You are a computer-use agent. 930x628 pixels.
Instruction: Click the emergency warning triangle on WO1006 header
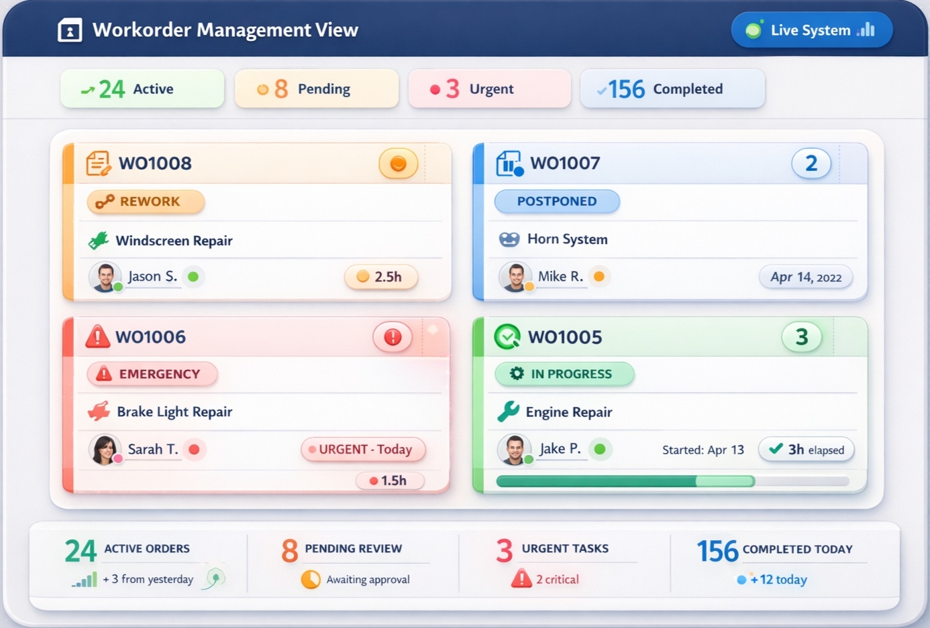tap(98, 337)
